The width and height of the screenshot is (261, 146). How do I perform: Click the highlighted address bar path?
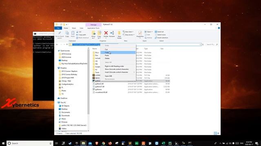point(86,45)
